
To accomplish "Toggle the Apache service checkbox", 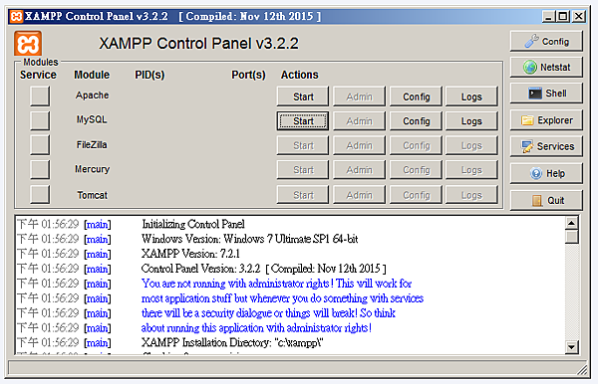I will tap(40, 96).
